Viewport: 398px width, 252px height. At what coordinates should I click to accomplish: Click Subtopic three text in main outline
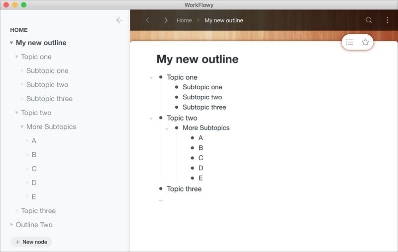[204, 107]
